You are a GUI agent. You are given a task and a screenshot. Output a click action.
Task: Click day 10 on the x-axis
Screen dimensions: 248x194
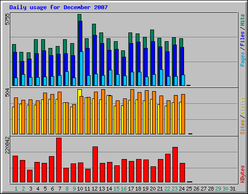[80, 189]
